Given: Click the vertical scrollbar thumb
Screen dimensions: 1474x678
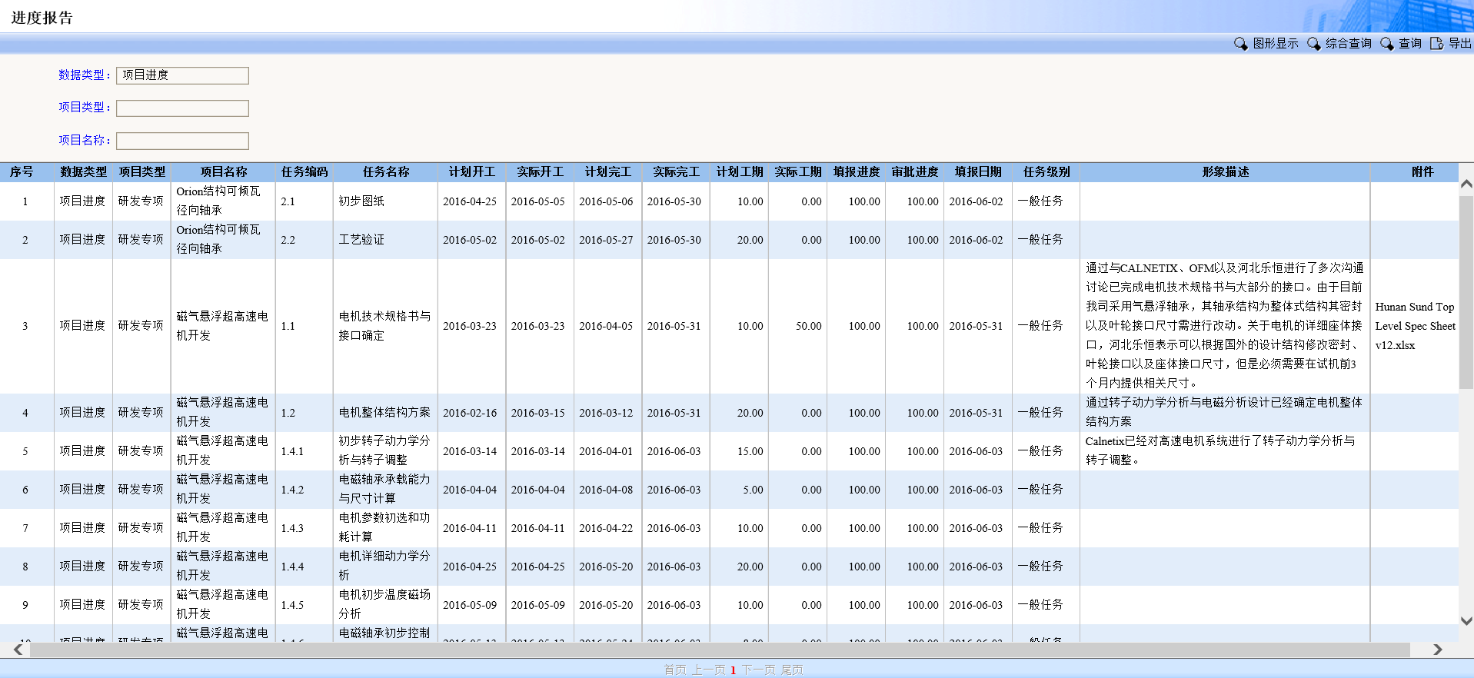Looking at the screenshot, I should 1466,292.
